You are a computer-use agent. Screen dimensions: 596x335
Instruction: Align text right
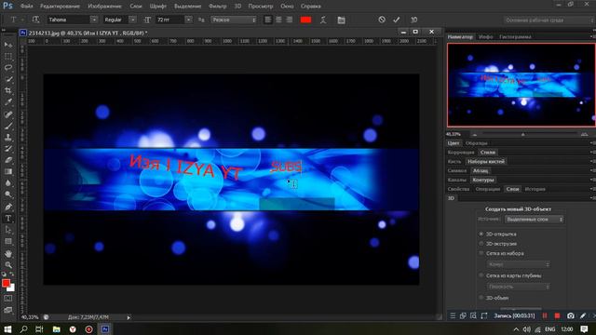coord(290,20)
